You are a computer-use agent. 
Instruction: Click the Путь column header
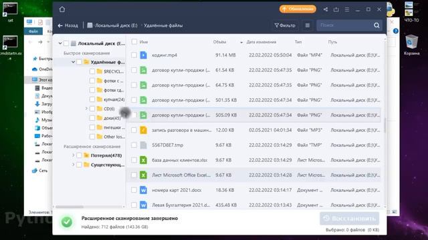click(x=332, y=42)
